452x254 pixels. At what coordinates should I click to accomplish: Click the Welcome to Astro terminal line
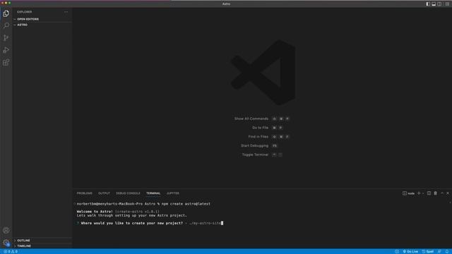(x=118, y=212)
